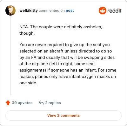The height and width of the screenshot is (126, 127).
Task: Open welkikitty's avatar picture
Action: click(10, 10)
